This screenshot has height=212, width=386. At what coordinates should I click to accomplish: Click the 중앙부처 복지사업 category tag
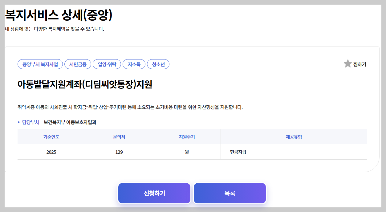pyautogui.click(x=40, y=64)
